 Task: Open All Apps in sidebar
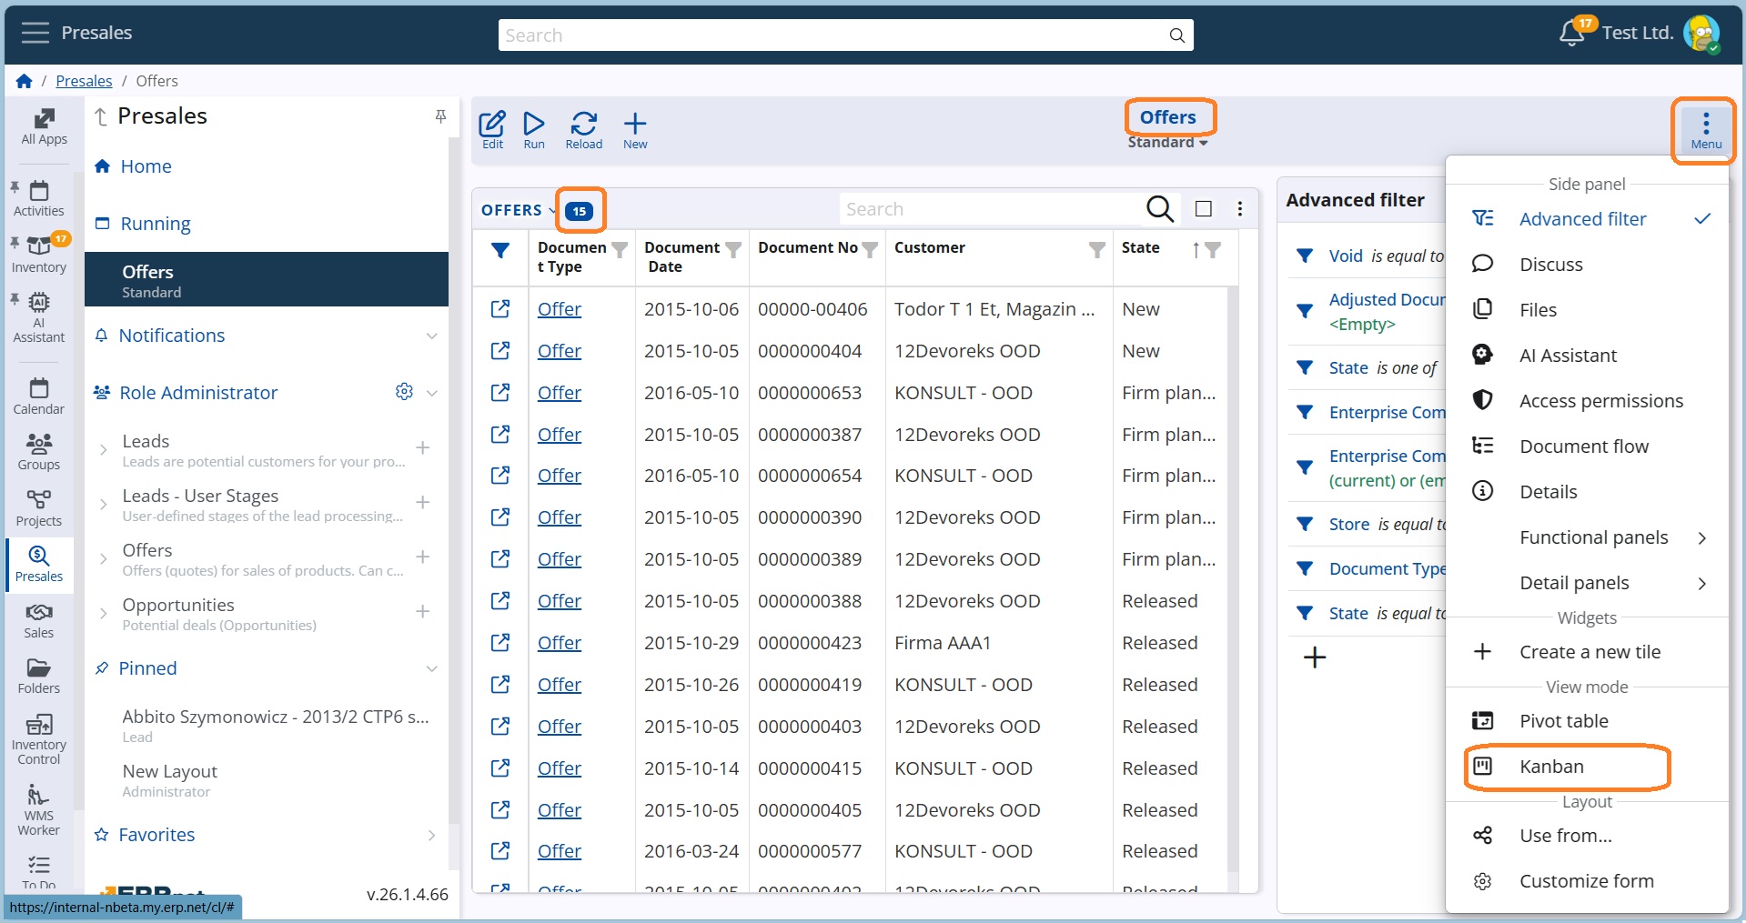[44, 127]
